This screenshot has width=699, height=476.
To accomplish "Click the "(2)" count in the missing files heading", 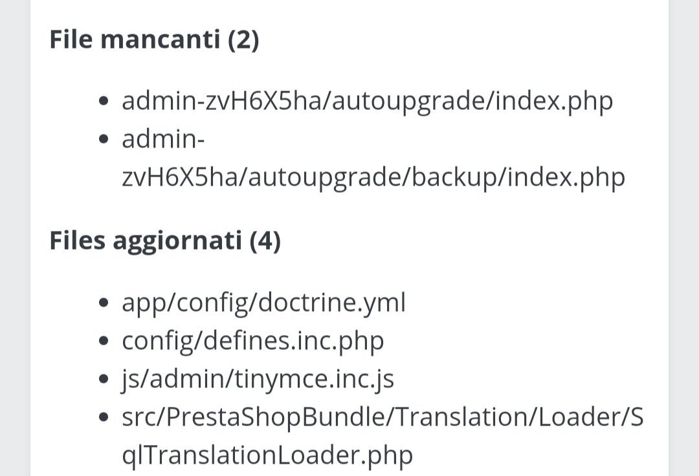I will point(243,40).
